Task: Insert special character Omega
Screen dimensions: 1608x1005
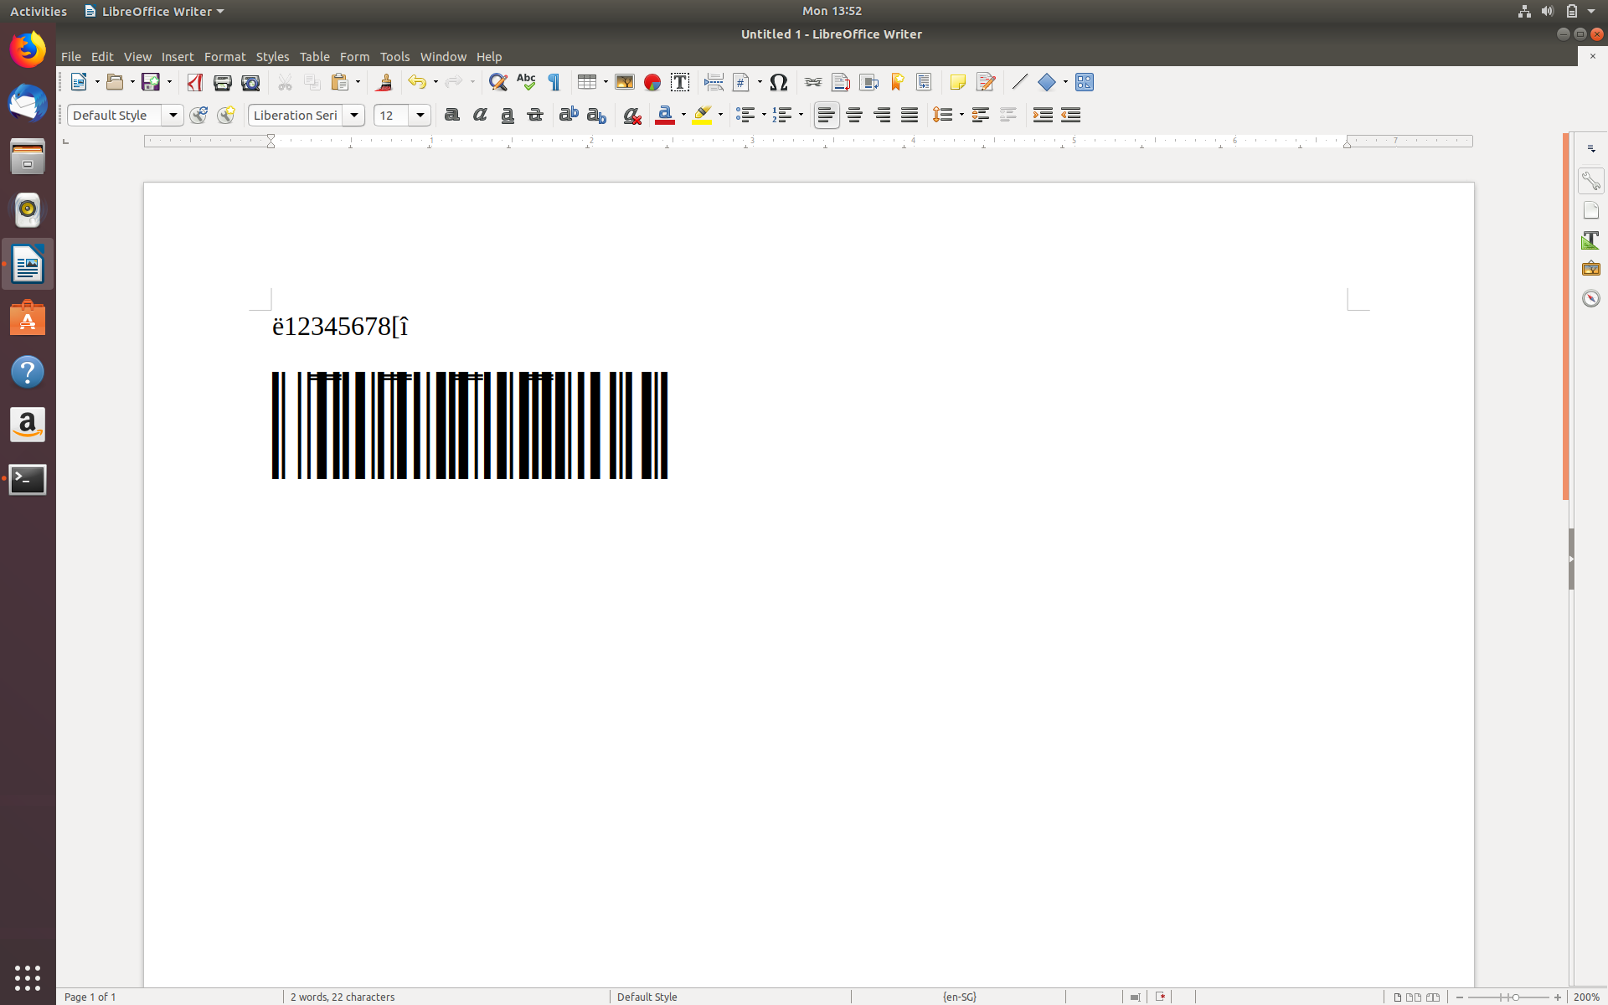Action: [x=779, y=82]
